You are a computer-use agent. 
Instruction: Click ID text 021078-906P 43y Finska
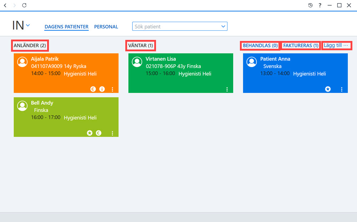click(x=174, y=66)
